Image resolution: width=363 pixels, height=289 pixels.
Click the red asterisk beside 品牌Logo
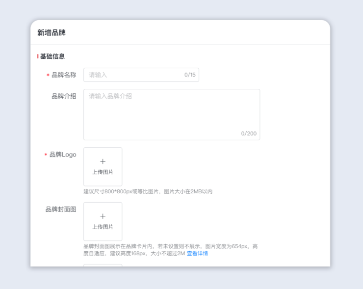tap(46, 155)
